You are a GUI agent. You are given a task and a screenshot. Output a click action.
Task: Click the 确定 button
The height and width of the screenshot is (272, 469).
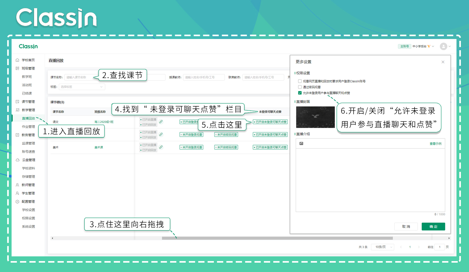433,226
